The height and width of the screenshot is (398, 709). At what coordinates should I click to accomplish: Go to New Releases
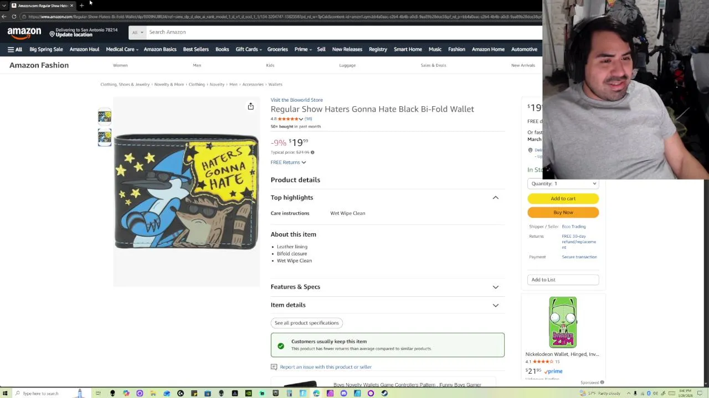tap(347, 49)
